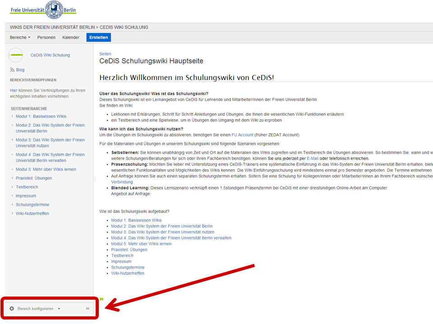Open the Kalender menu item

click(71, 37)
